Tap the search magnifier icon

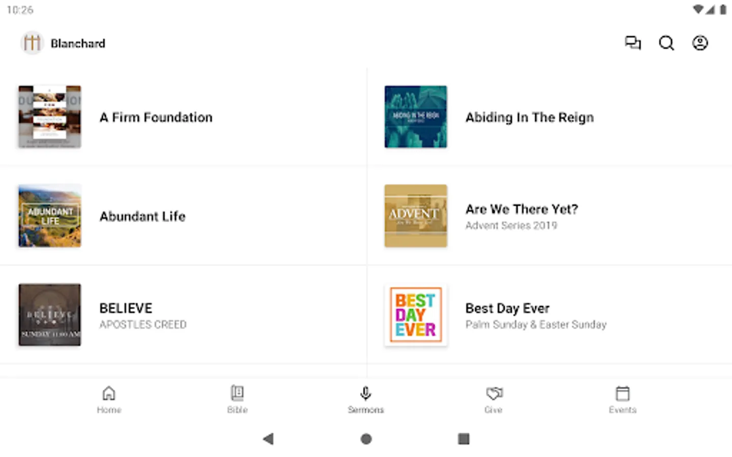click(x=666, y=43)
